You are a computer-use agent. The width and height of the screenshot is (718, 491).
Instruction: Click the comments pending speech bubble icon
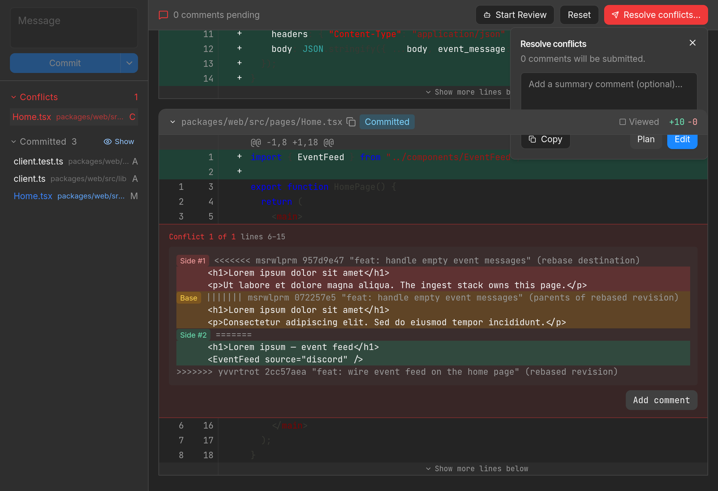pyautogui.click(x=163, y=15)
